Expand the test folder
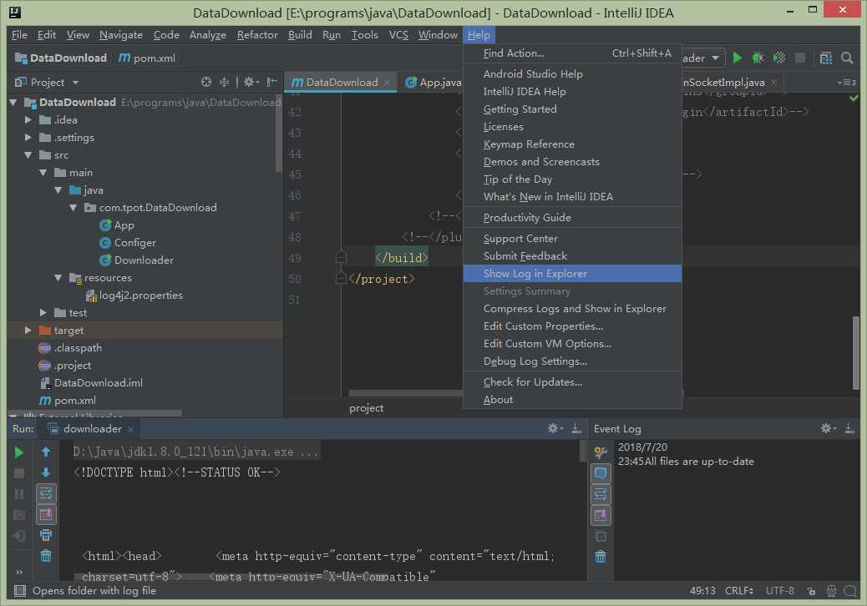This screenshot has height=606, width=867. 43,313
